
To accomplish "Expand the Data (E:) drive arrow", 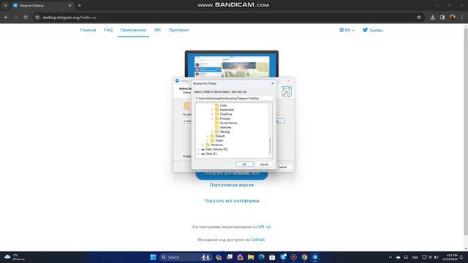I will point(198,153).
